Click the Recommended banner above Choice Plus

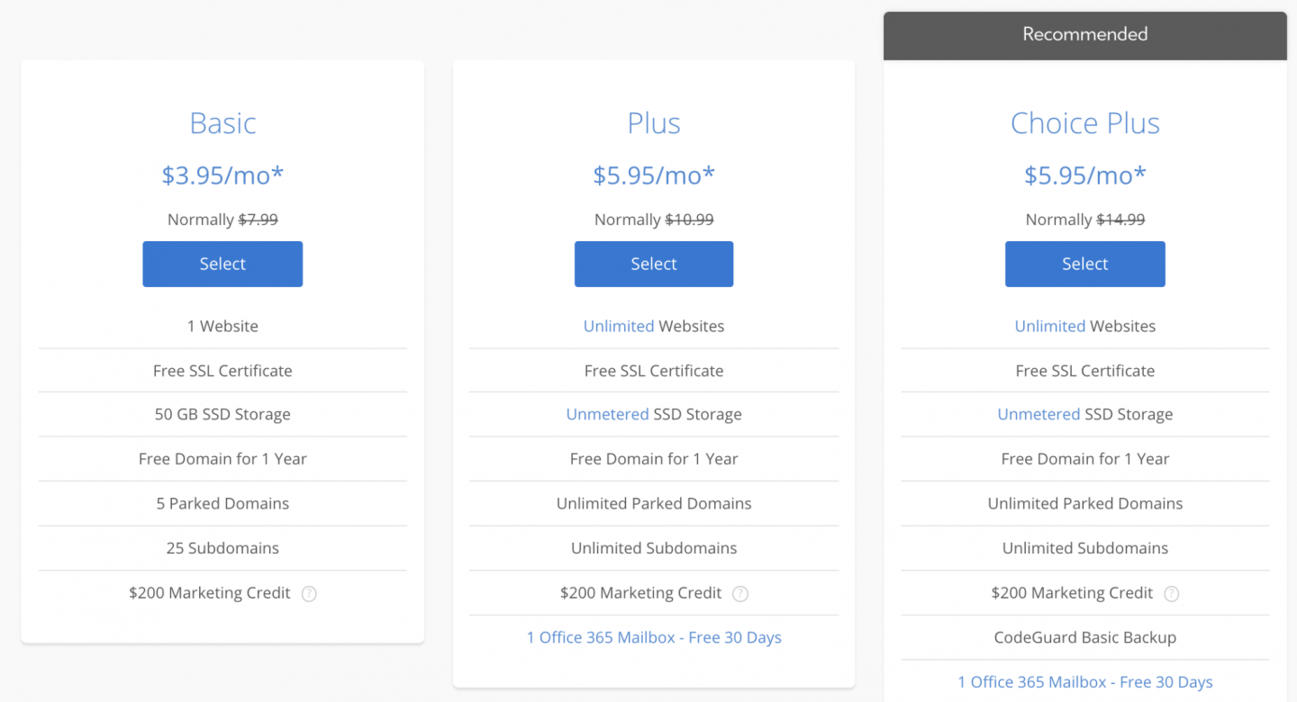point(1085,35)
